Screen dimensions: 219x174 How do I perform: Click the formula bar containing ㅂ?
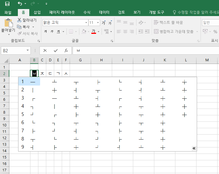[146, 51]
